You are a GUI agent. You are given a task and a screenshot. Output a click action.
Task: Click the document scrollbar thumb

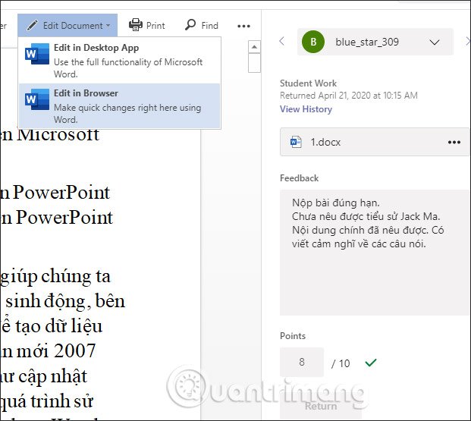(254, 63)
